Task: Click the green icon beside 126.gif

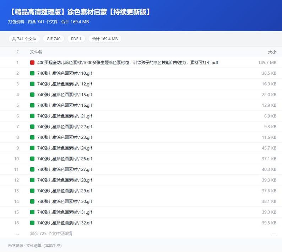Action: [x=32, y=159]
